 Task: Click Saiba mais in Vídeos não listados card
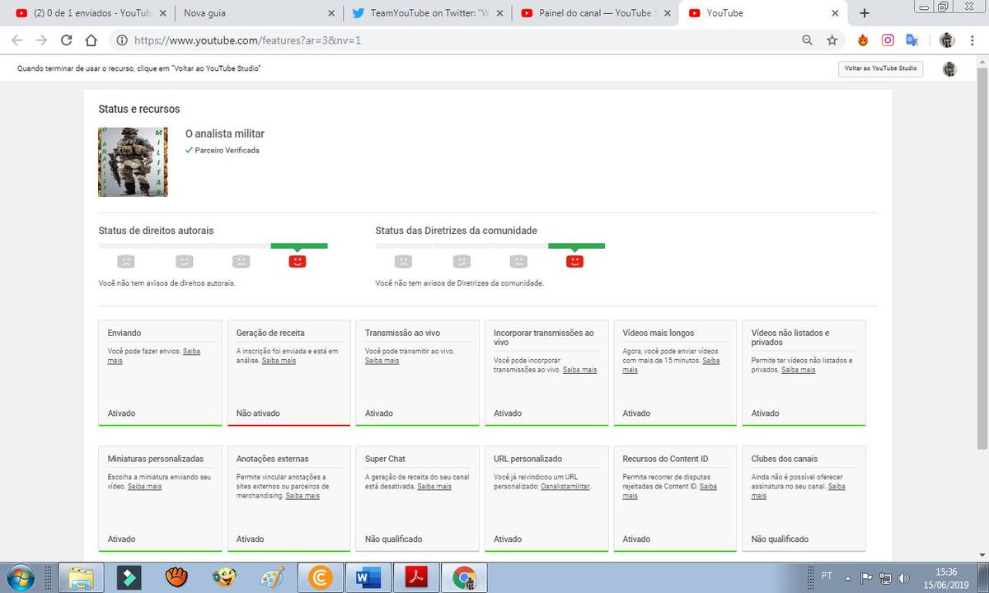click(x=798, y=370)
